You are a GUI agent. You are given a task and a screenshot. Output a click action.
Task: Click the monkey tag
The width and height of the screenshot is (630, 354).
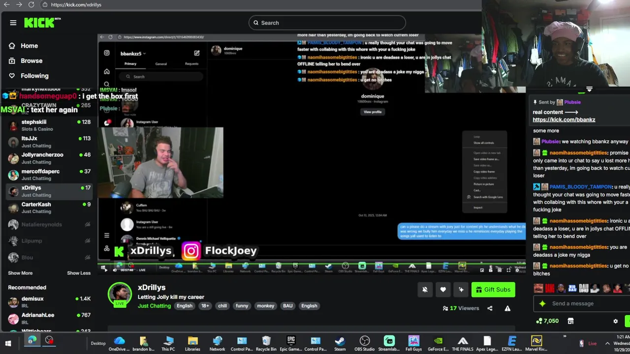tap(265, 306)
